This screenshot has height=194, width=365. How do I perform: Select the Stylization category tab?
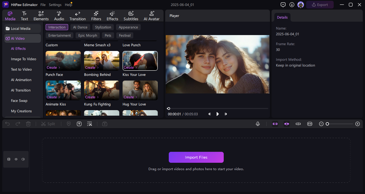[103, 27]
